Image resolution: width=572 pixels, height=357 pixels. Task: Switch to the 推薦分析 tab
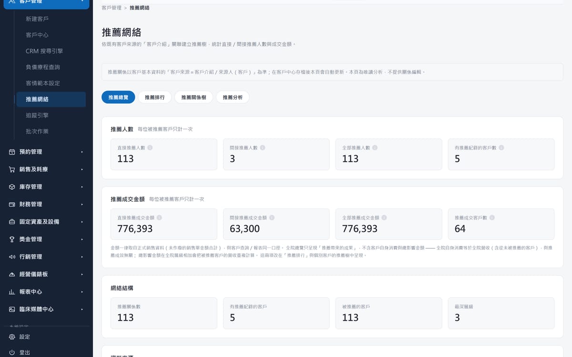point(233,97)
